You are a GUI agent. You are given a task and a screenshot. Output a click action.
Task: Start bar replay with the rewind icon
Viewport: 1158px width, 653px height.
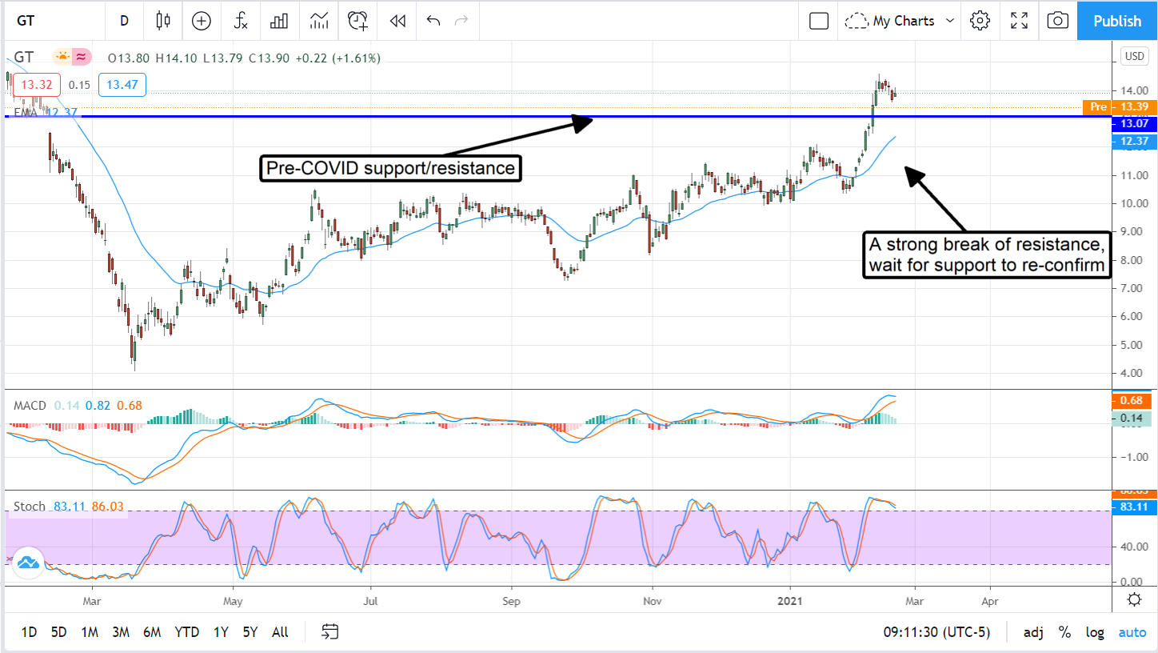tap(397, 21)
